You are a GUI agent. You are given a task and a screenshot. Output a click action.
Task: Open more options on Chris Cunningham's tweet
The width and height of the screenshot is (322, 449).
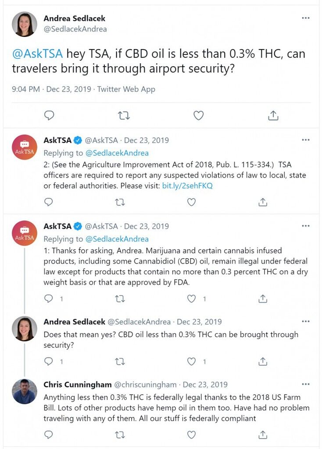coord(306,384)
